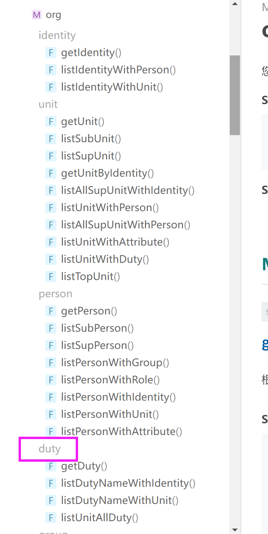Image resolution: width=268 pixels, height=534 pixels.
Task: Click the scrollbar up arrow
Action: click(x=235, y=4)
